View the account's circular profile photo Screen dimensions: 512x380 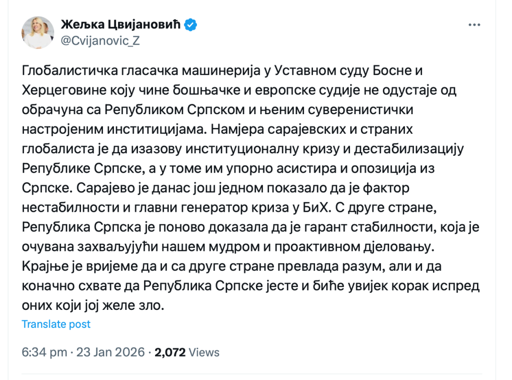point(37,33)
